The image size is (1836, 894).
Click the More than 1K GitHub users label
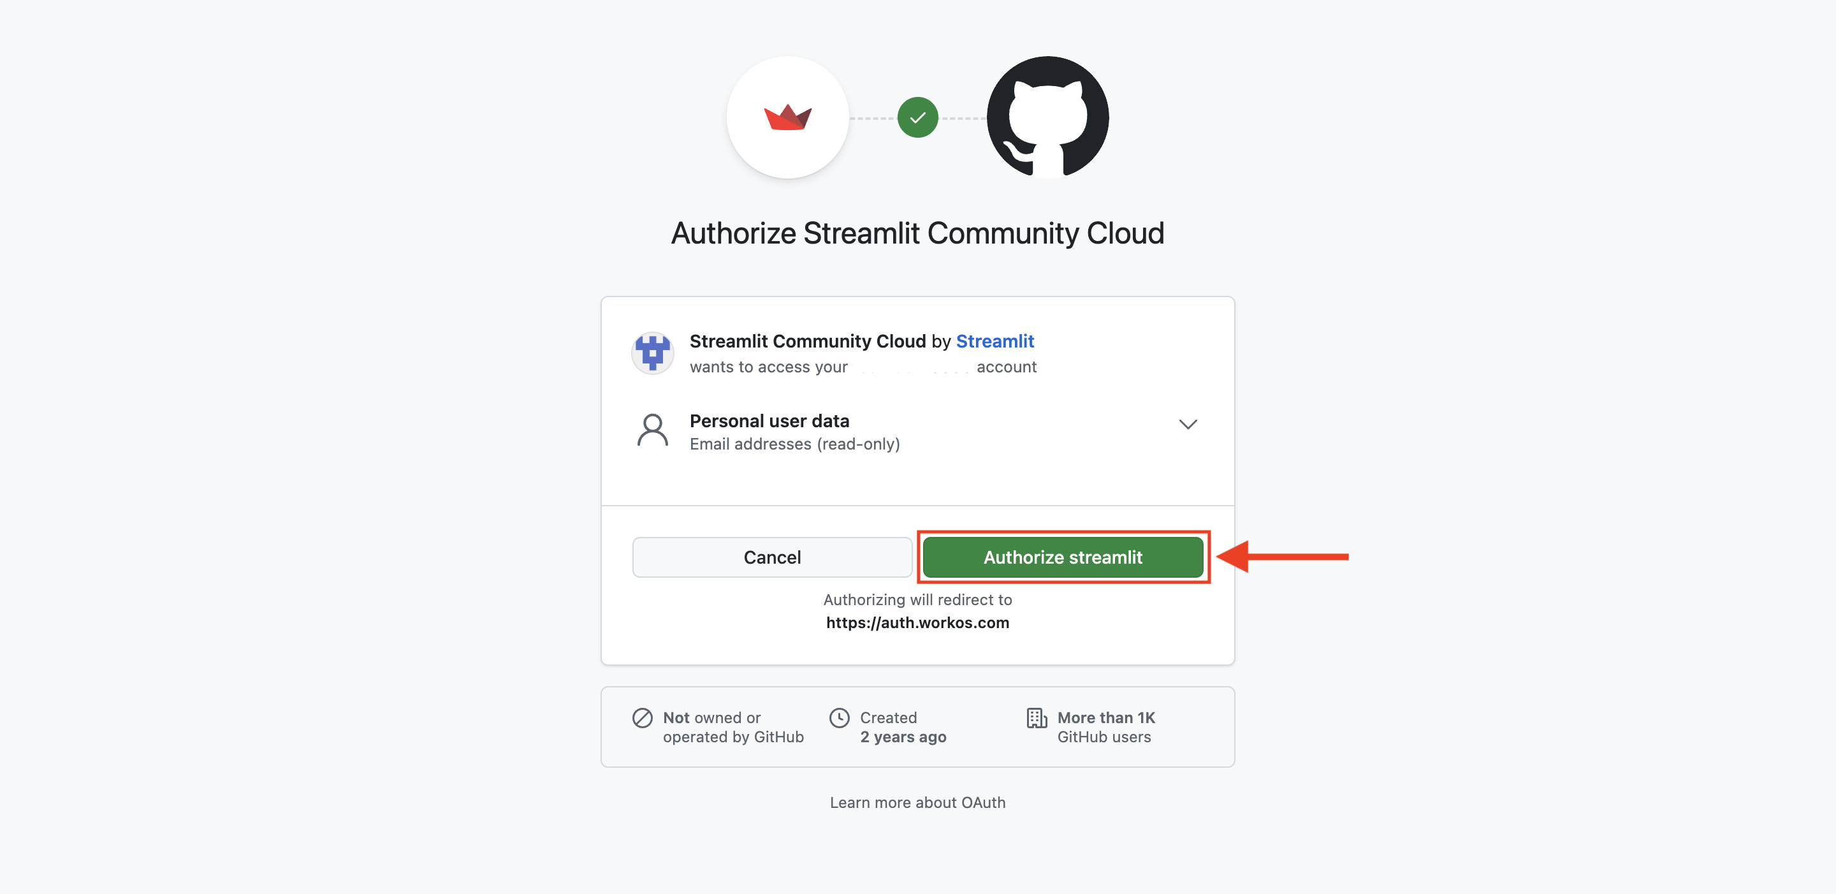click(x=1105, y=727)
